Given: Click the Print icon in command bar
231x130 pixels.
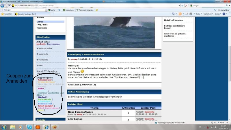Looking at the screenshot, I should 191,14.
